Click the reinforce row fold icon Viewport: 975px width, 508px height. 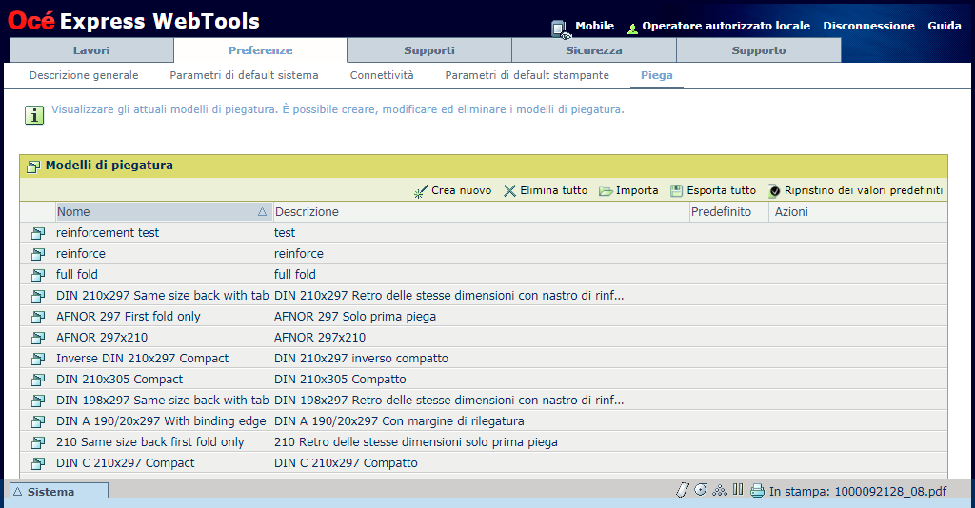pos(38,254)
